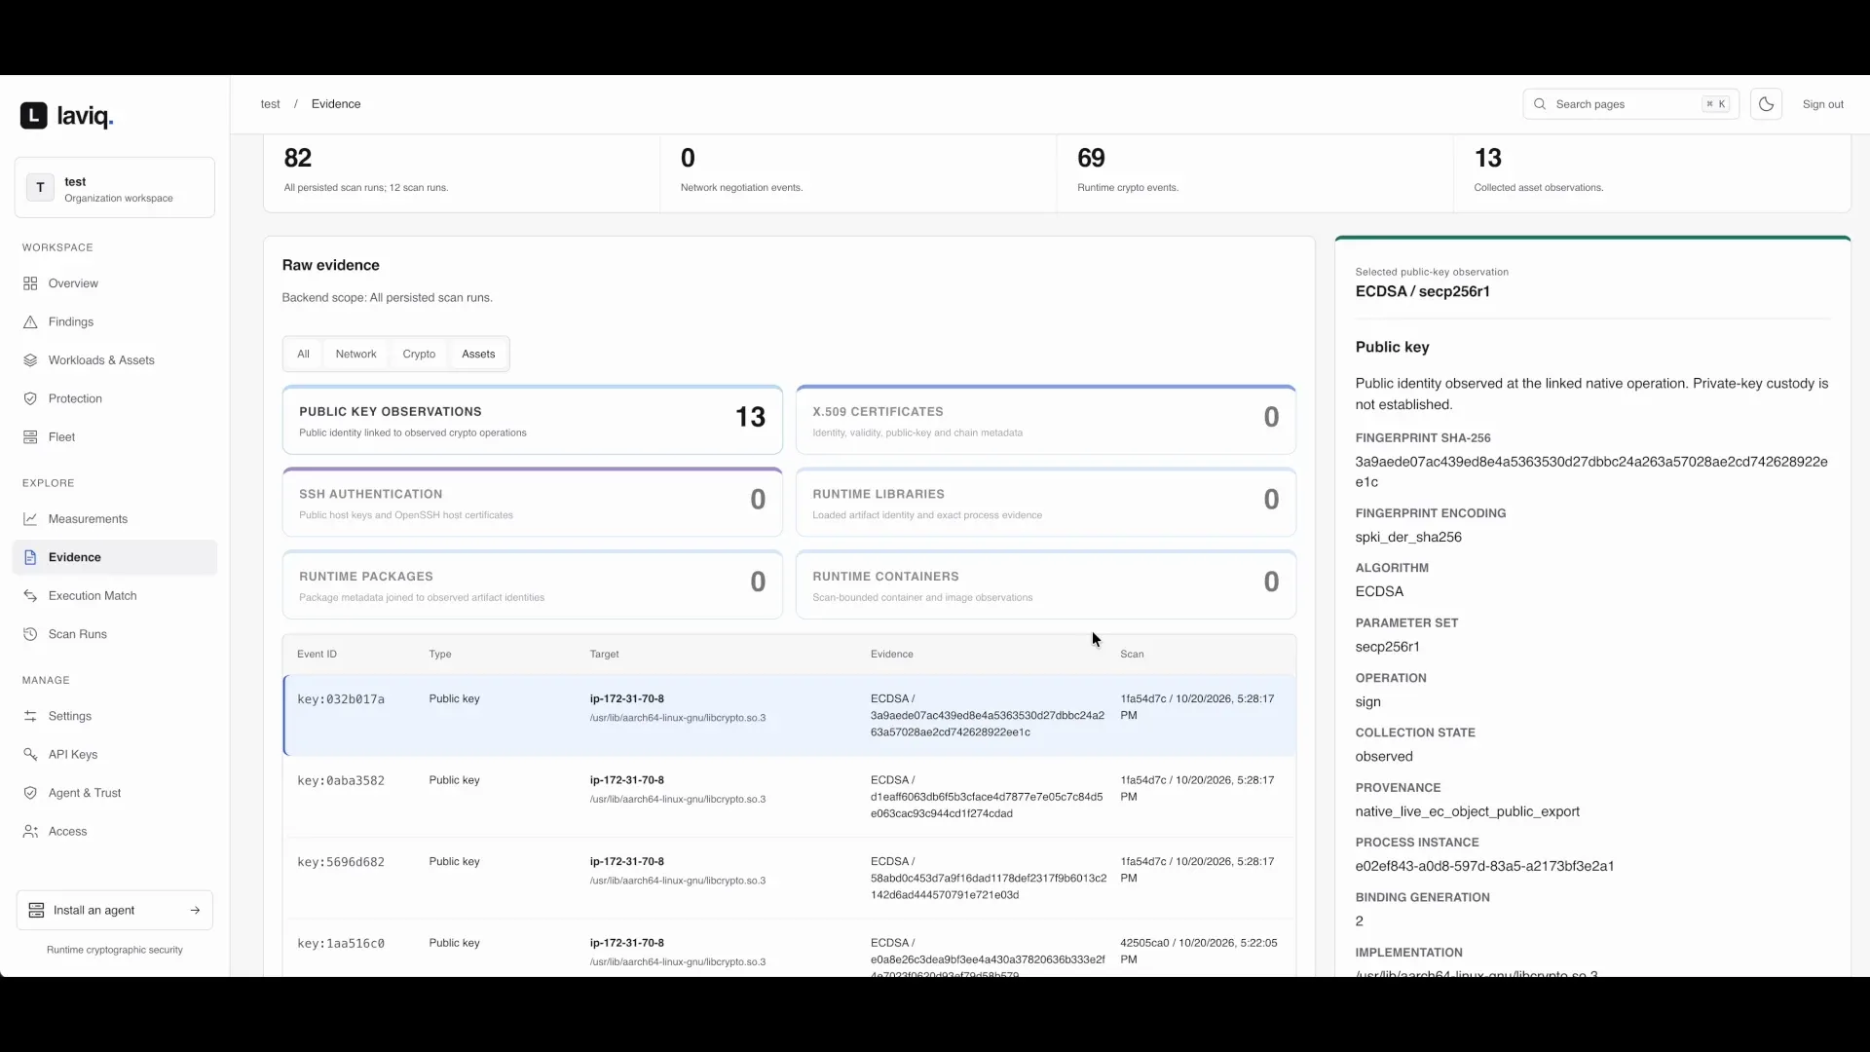Click the laviq logo icon
This screenshot has width=1870, height=1052.
point(33,116)
